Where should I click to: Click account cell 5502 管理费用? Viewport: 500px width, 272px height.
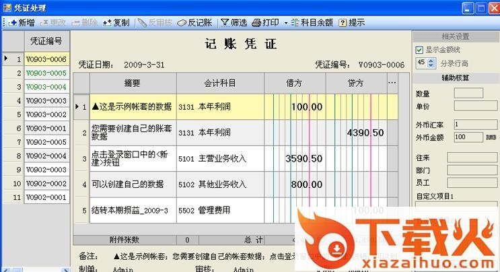point(220,210)
